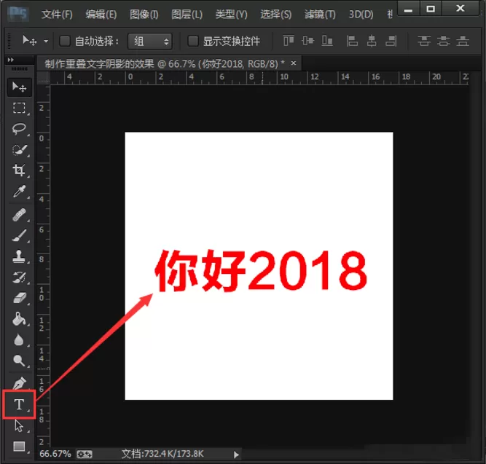
Task: Select the Rectangular Marquee tool
Action: 19,108
